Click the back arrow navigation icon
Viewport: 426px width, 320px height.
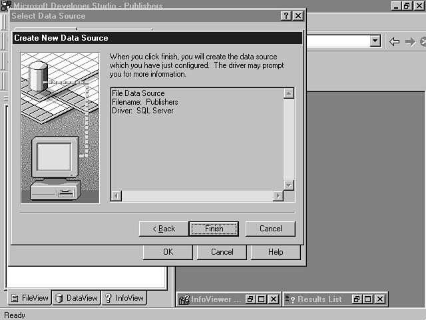click(x=395, y=41)
